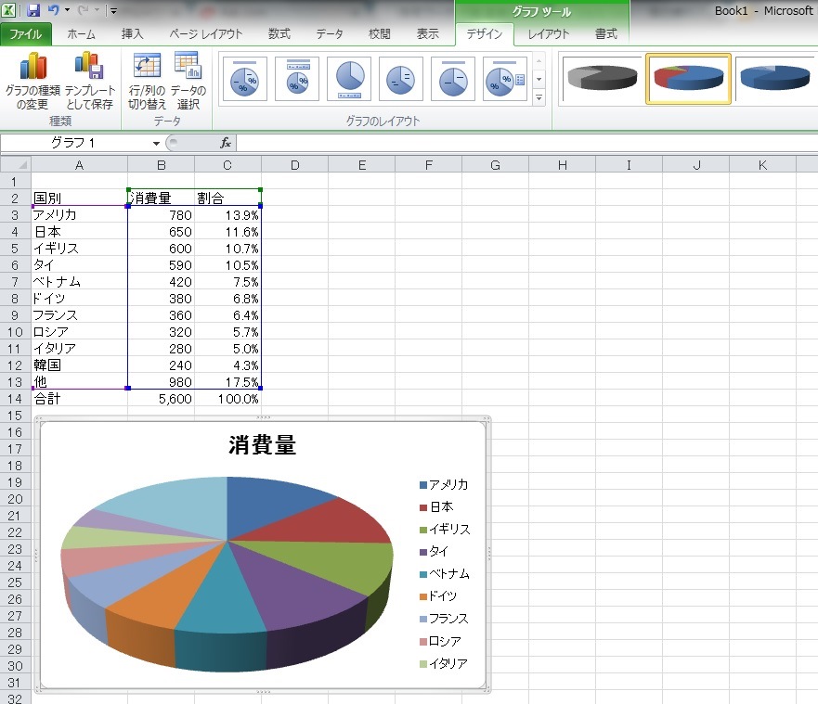The width and height of the screenshot is (818, 704).
Task: Choose the third chart layout thumbnail
Action: point(349,79)
